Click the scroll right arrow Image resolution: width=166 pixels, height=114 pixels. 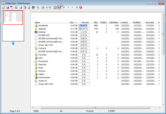160,108
